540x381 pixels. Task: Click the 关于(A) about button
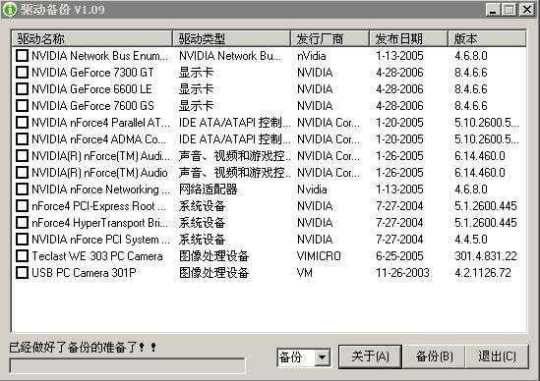370,356
